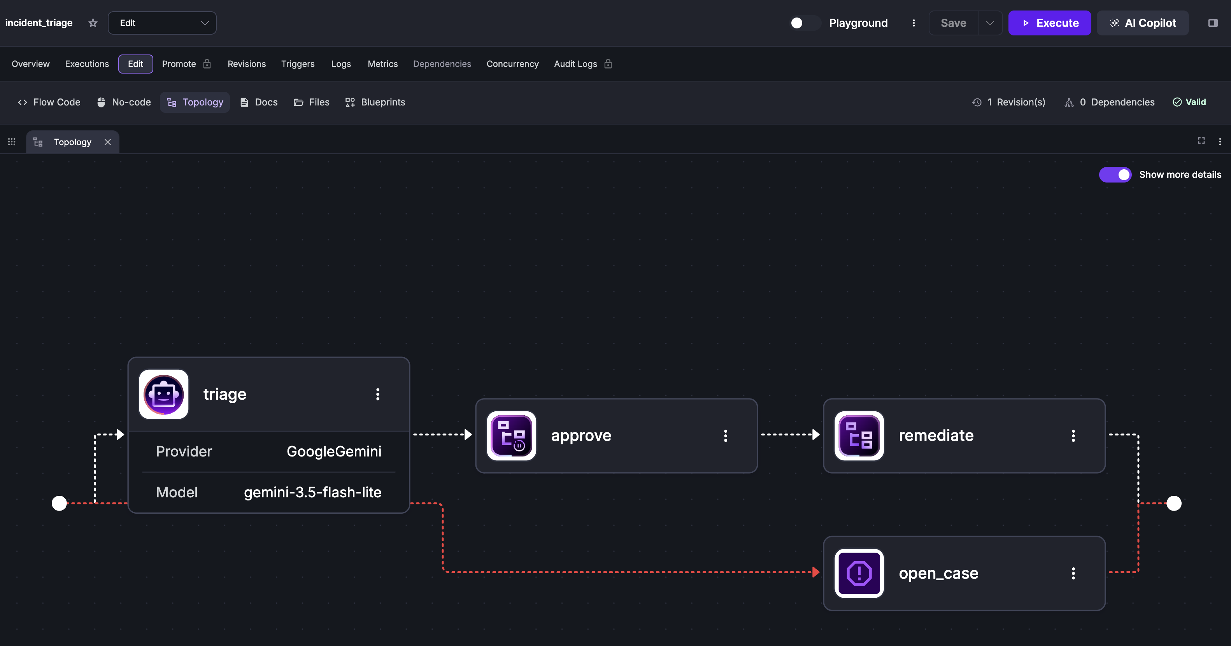Switch to the Executions tab
Viewport: 1231px width, 646px height.
[87, 63]
